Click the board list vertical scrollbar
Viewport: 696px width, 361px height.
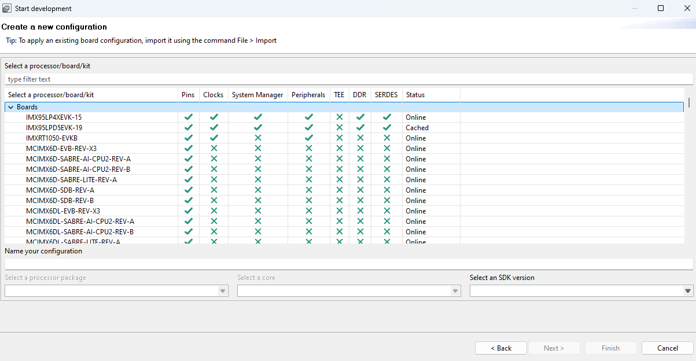tap(688, 103)
